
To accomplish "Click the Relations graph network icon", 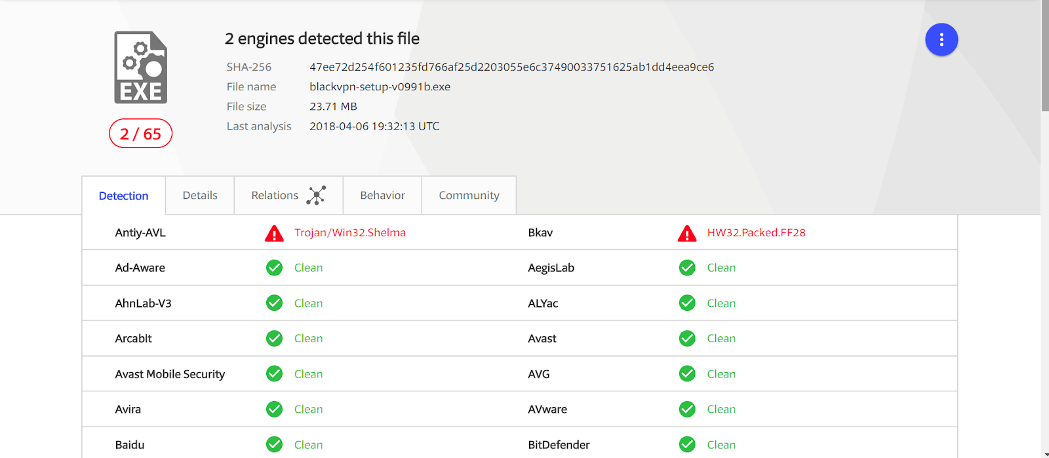I will (x=316, y=195).
